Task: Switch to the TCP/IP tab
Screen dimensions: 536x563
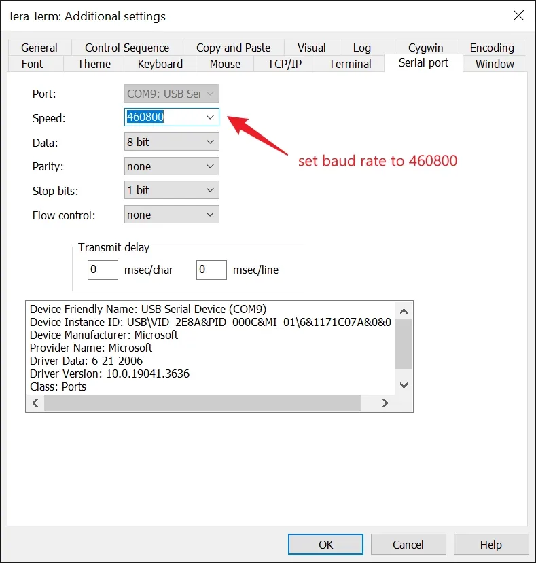Action: [x=285, y=64]
